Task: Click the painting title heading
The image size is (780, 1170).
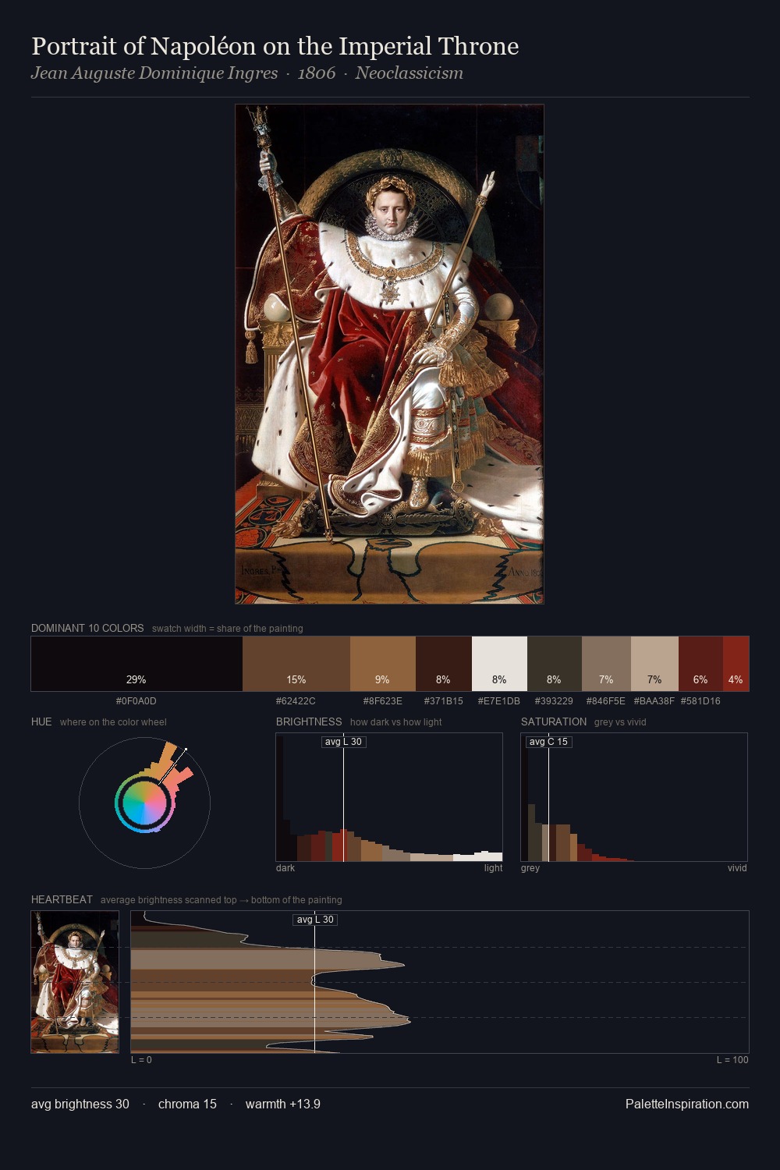Action: click(x=275, y=47)
